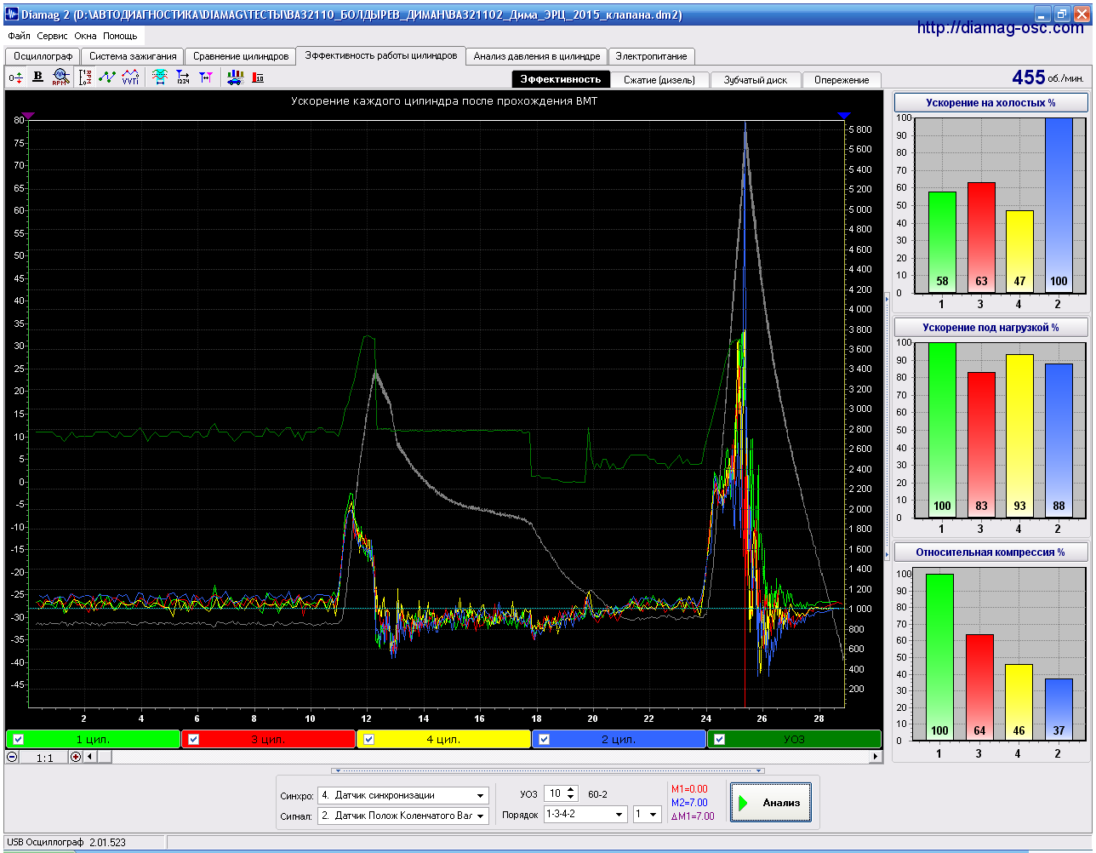
Task: Open the Помощь menu
Action: click(x=120, y=37)
